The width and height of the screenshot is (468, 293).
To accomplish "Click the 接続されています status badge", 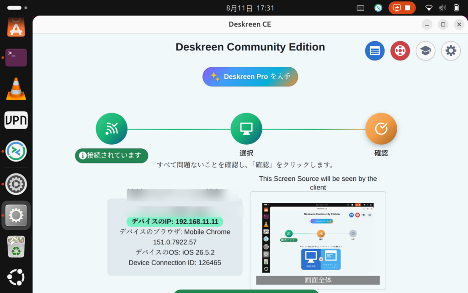I will 112,156.
